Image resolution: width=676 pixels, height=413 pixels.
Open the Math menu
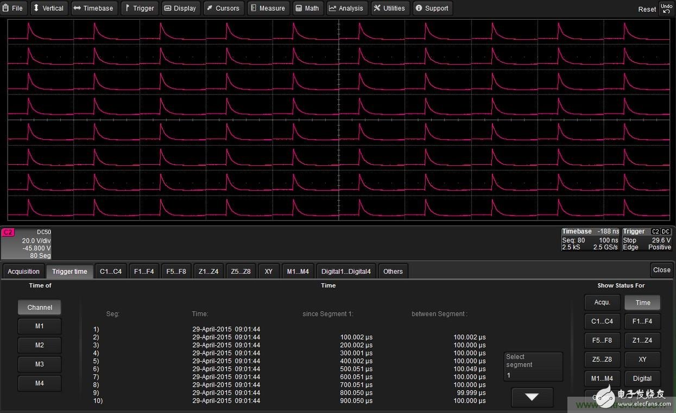click(307, 8)
